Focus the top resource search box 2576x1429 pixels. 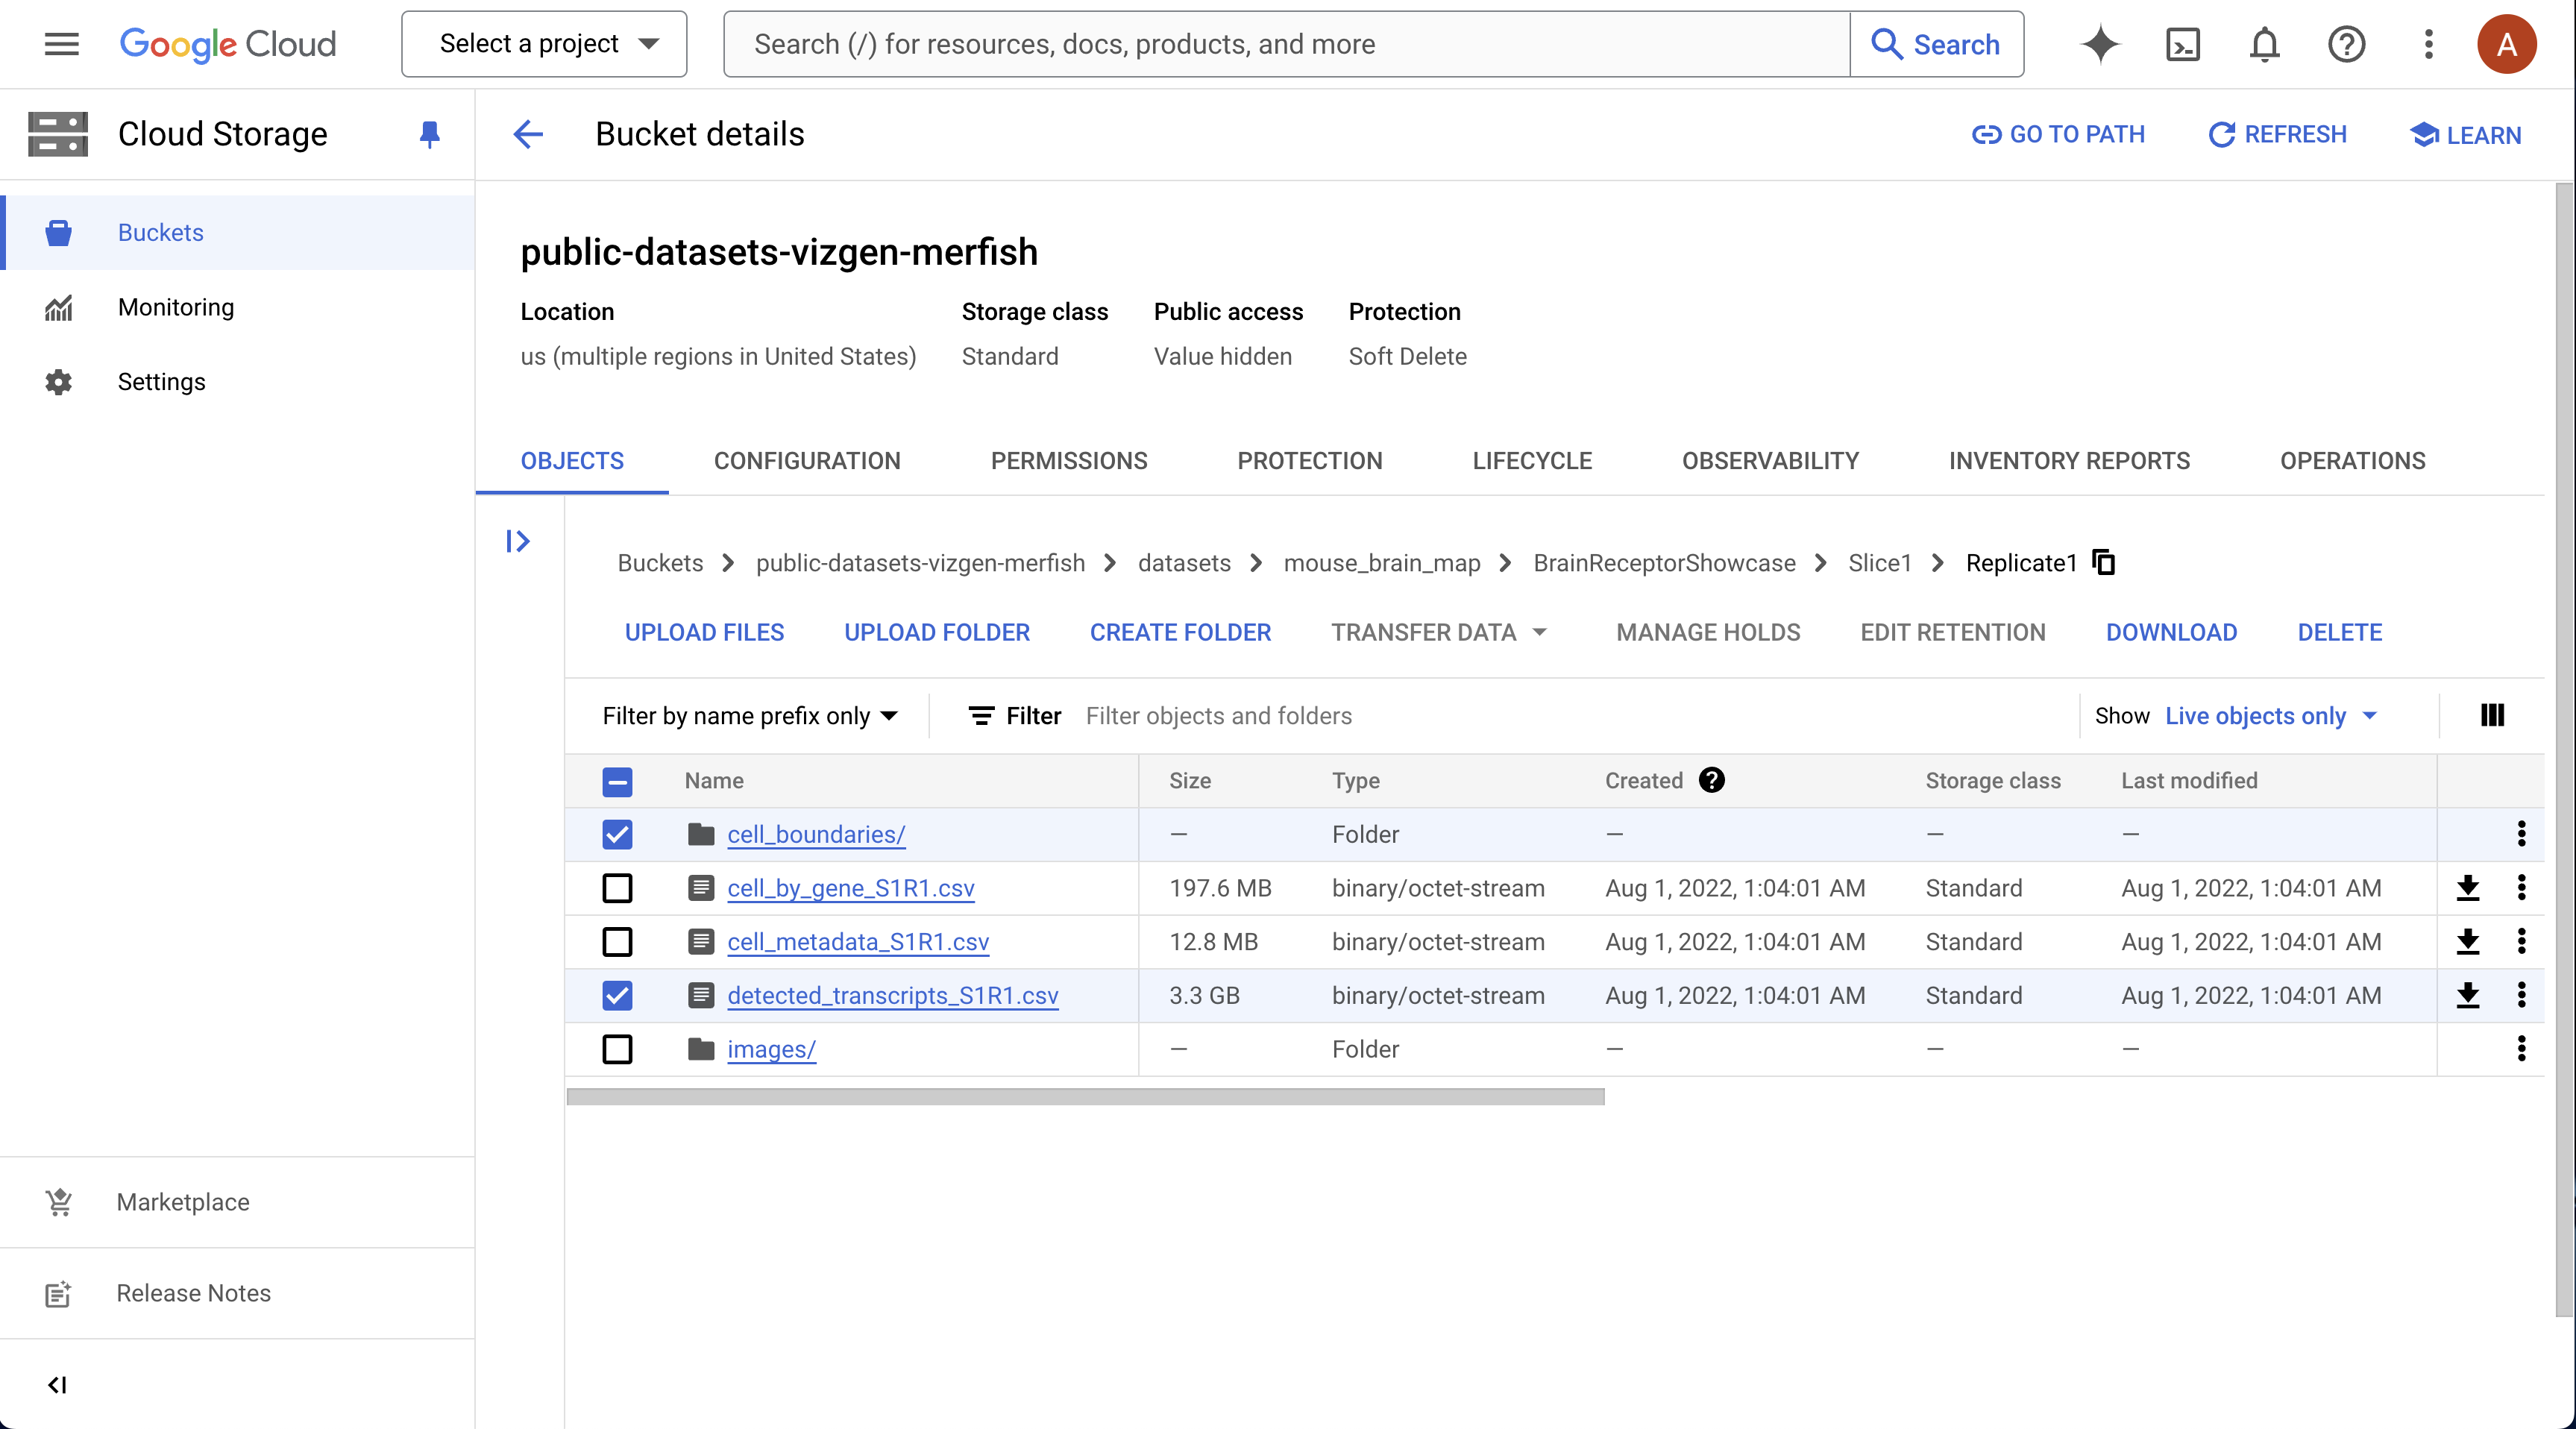point(1286,44)
